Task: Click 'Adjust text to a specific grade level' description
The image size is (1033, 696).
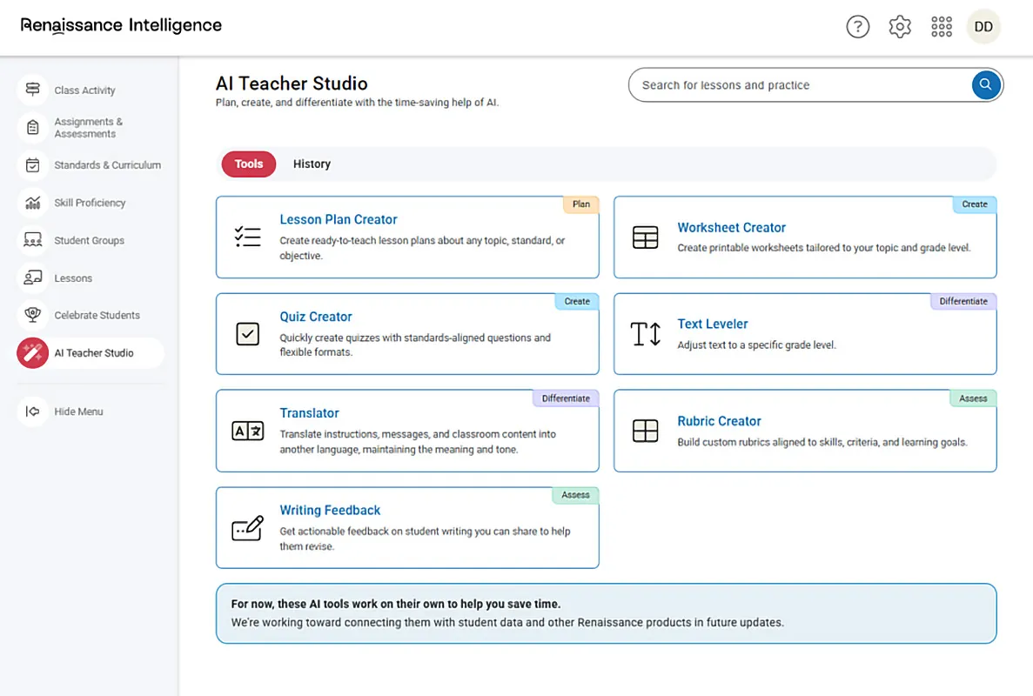Action: [756, 345]
